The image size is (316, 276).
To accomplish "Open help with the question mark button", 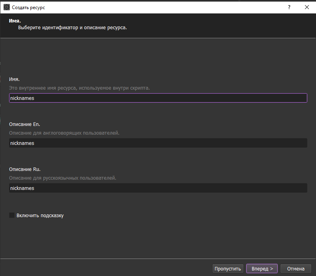I will (289, 7).
